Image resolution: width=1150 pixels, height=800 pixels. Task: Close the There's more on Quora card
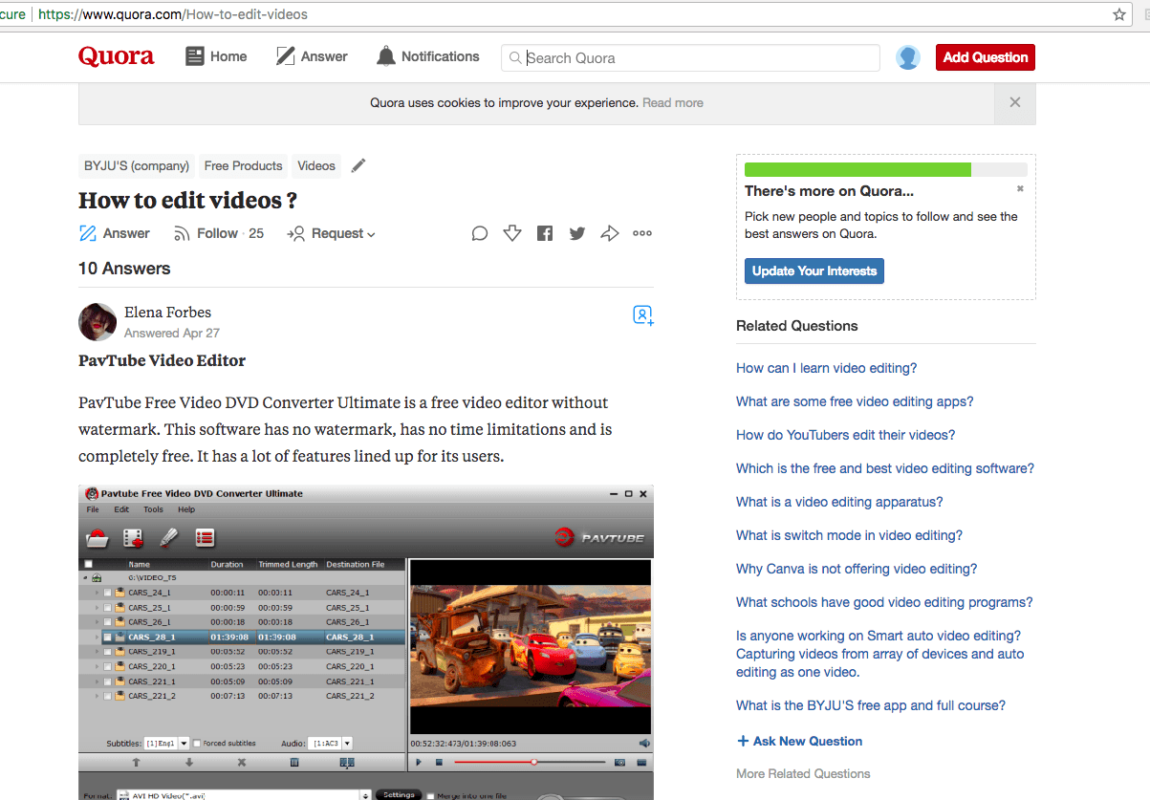tap(1020, 189)
